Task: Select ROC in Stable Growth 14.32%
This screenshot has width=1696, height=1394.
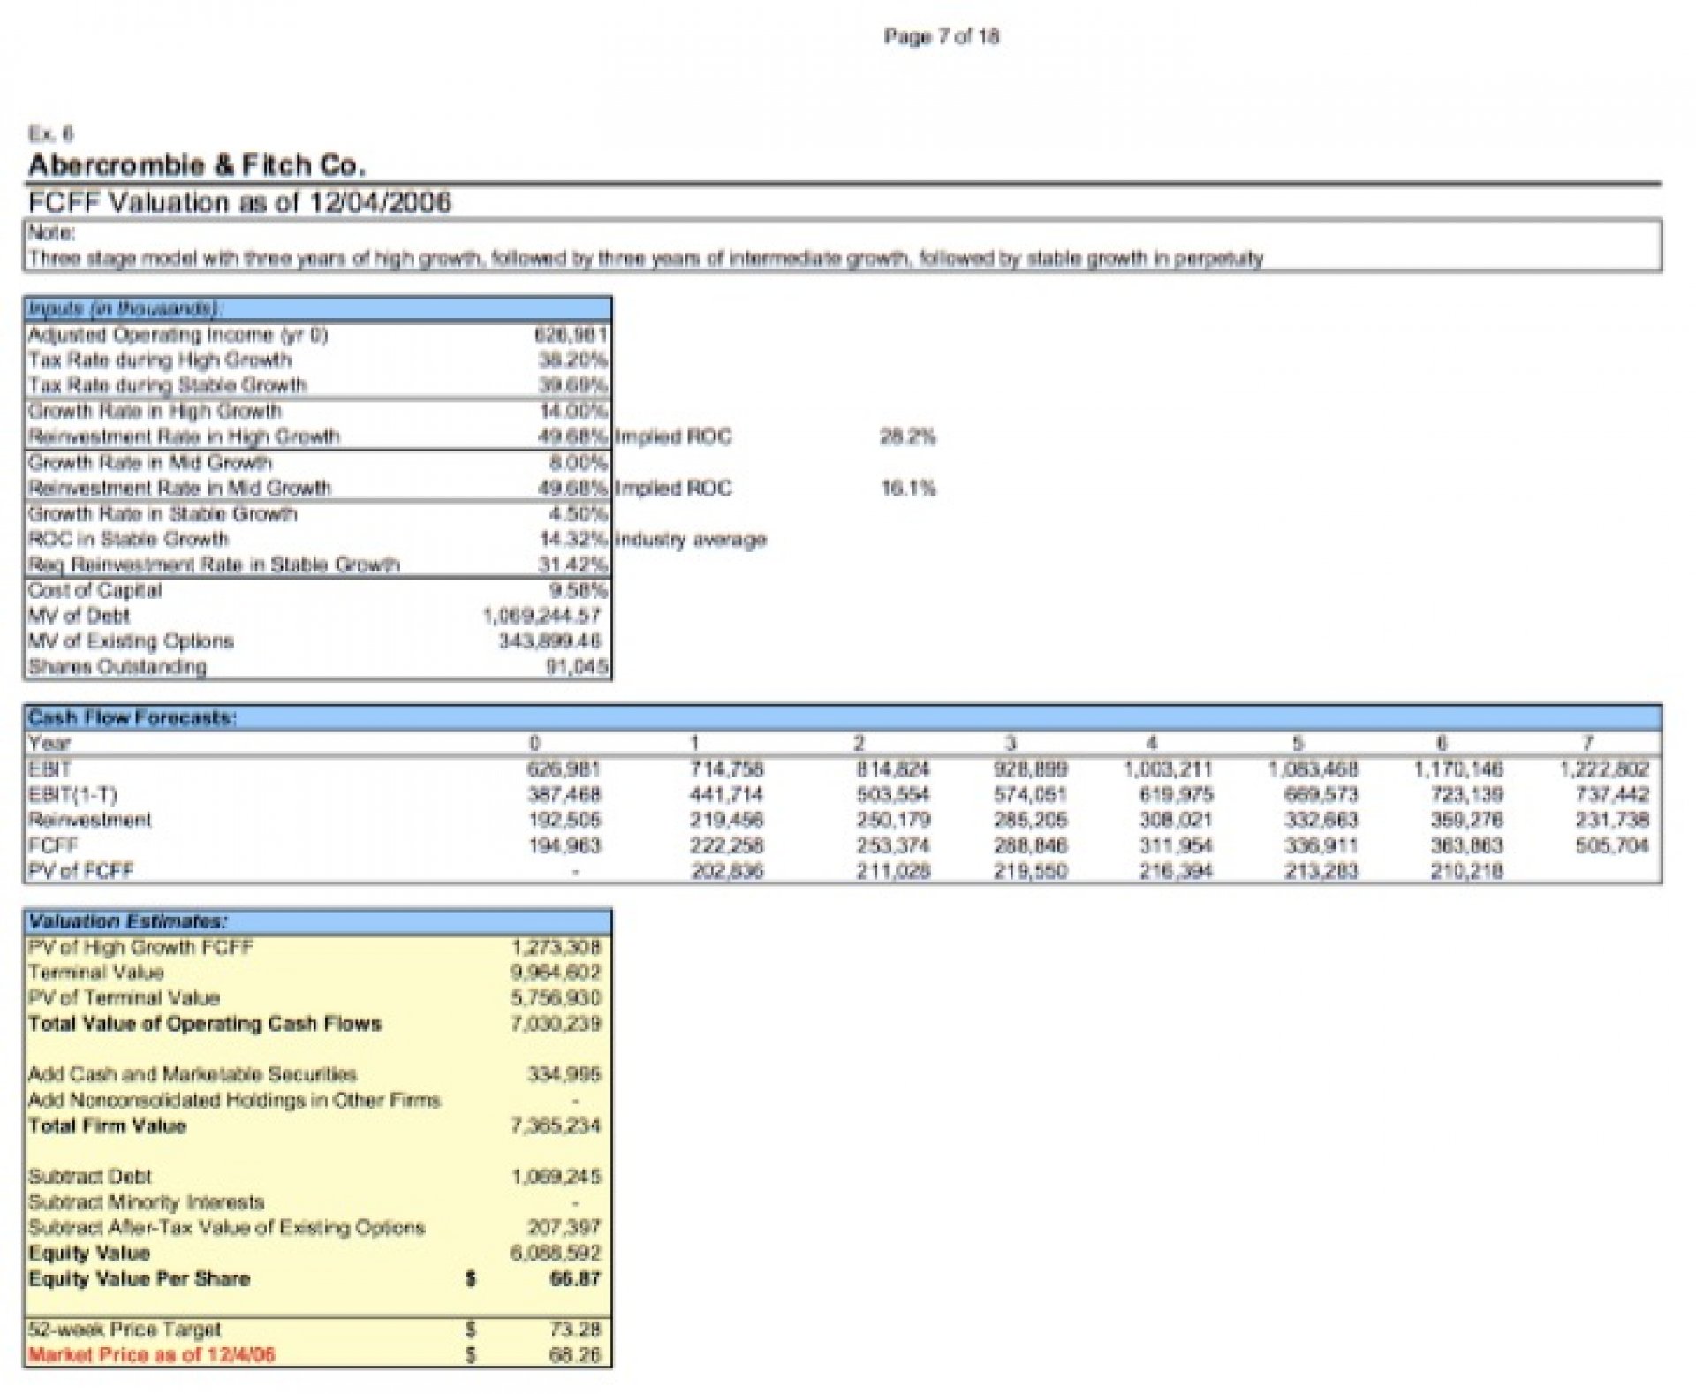Action: tap(573, 539)
